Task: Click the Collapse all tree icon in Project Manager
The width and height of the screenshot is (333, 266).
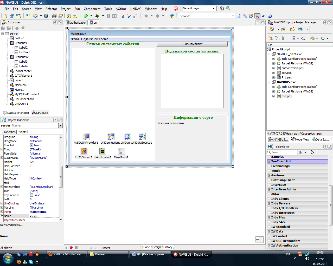Action: tap(284, 38)
